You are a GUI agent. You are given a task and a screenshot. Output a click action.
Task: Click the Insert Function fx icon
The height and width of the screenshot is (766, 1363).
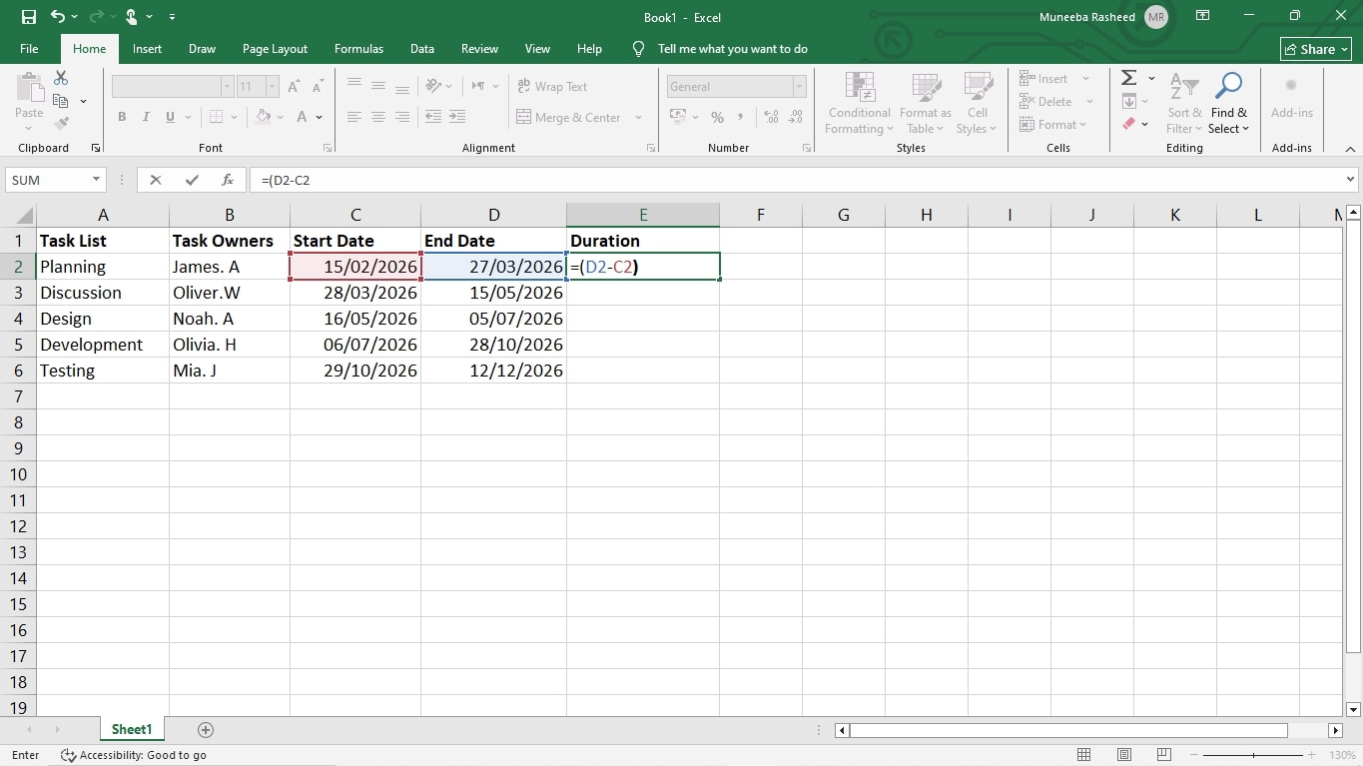228,180
